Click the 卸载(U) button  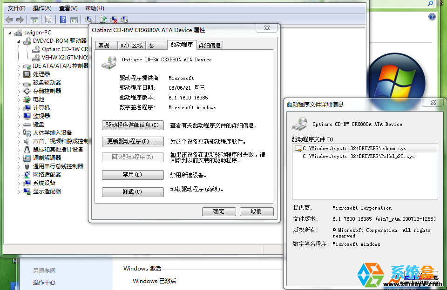click(133, 192)
